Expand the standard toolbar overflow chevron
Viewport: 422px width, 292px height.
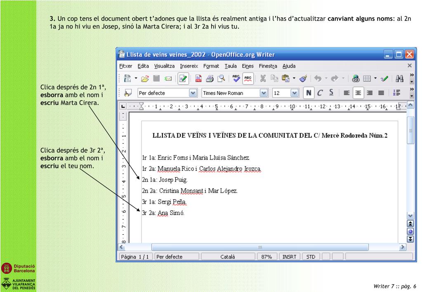pos(412,75)
